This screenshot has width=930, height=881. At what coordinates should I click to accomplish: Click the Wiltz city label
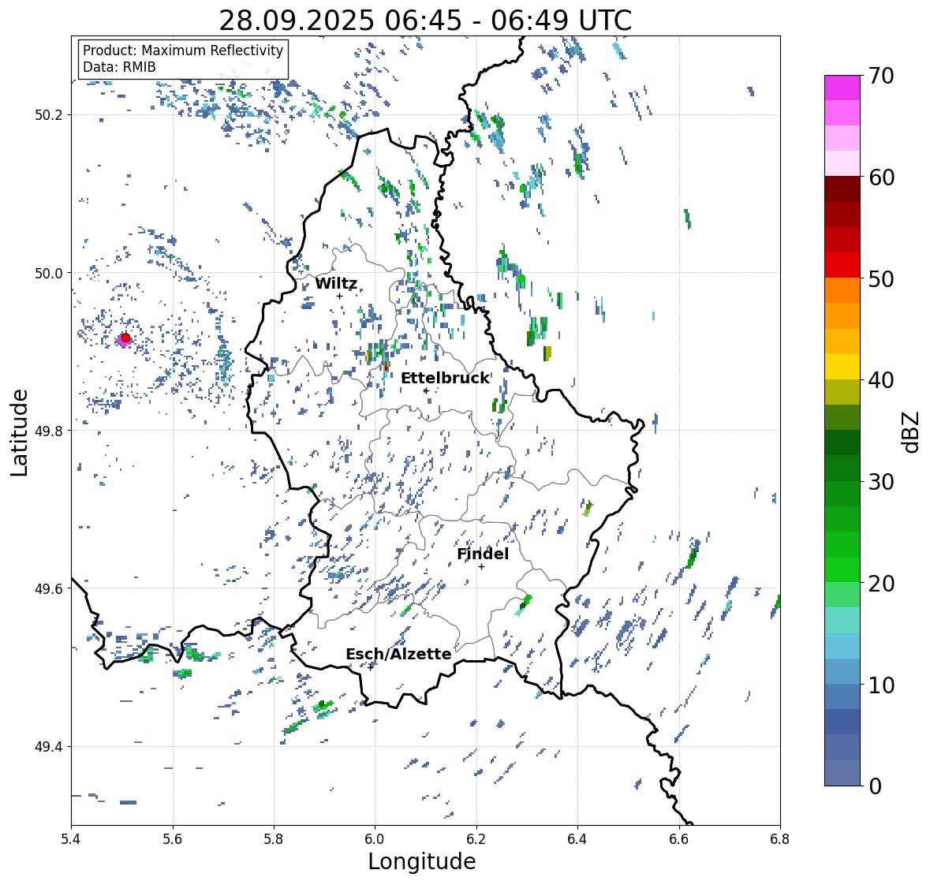click(x=336, y=283)
